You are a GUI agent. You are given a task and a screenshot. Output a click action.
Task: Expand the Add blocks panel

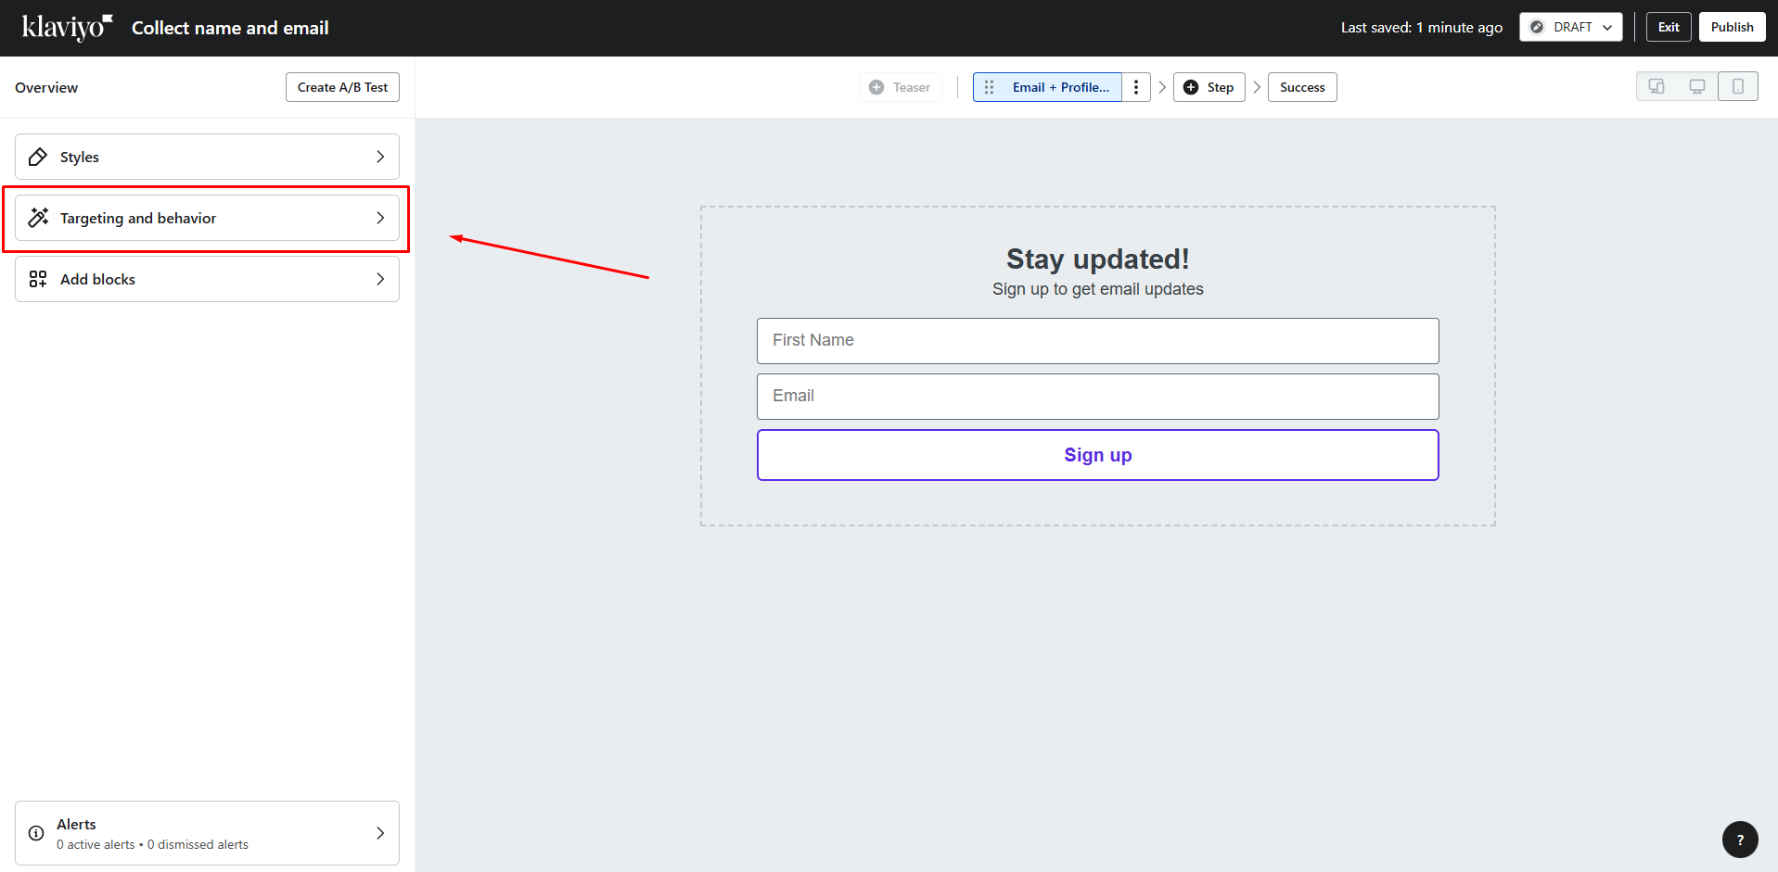207,279
